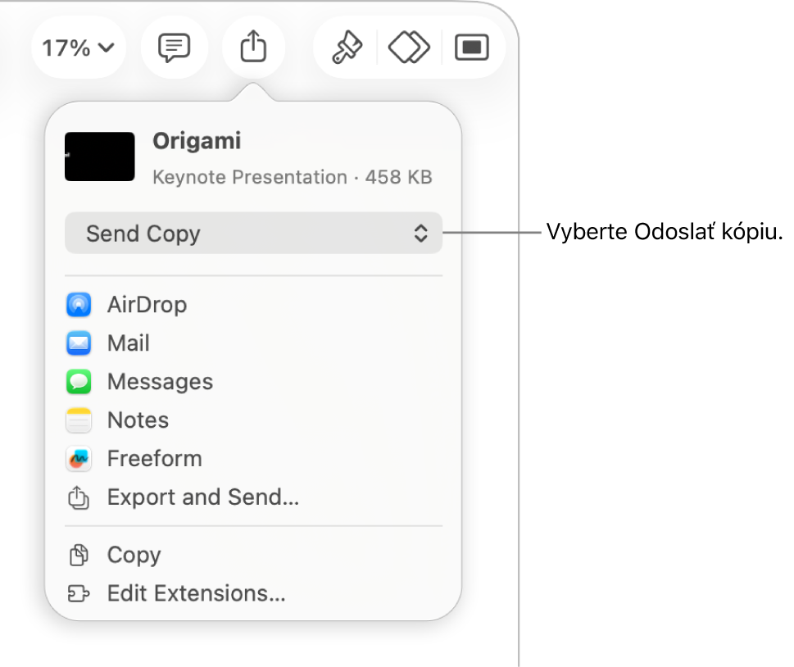Click the Share toolbar button
The image size is (794, 667).
(253, 47)
